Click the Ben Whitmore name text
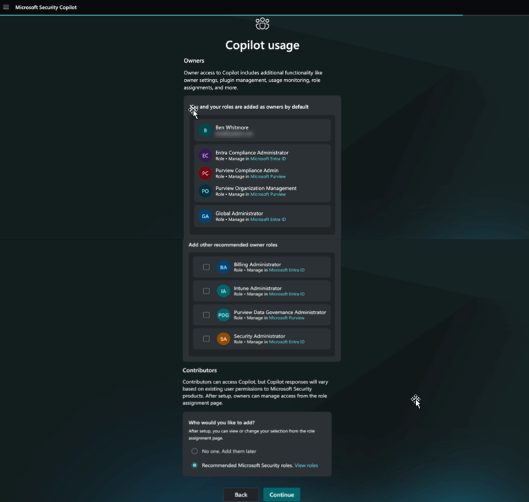The image size is (529, 502). click(231, 127)
